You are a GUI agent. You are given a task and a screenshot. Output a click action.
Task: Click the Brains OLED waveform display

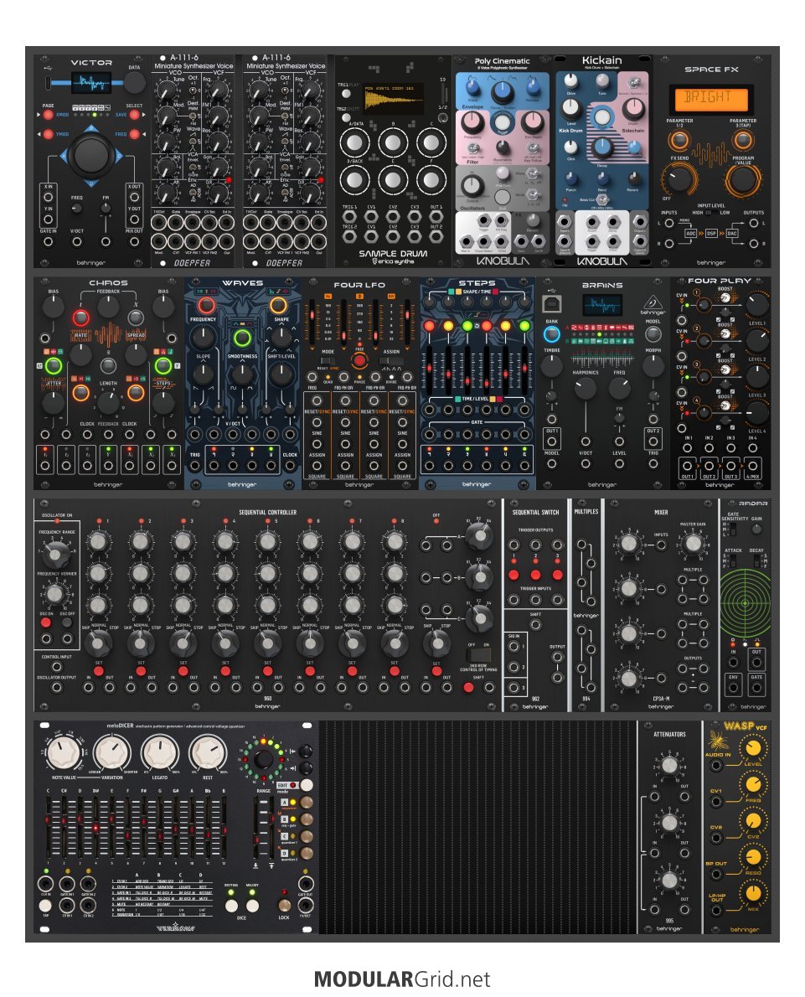(x=601, y=305)
